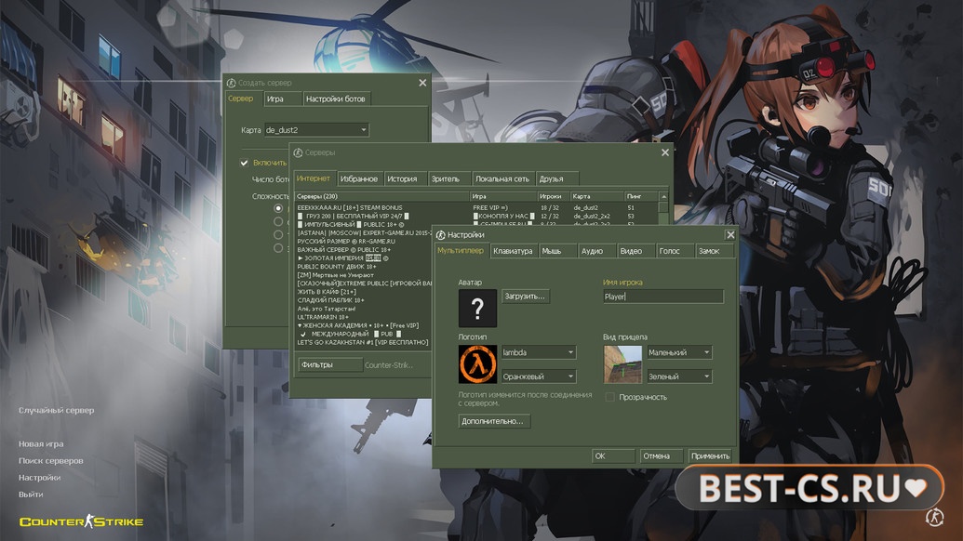
Task: Click the Counter-Strike logo at bottom left
Action: pos(81,521)
